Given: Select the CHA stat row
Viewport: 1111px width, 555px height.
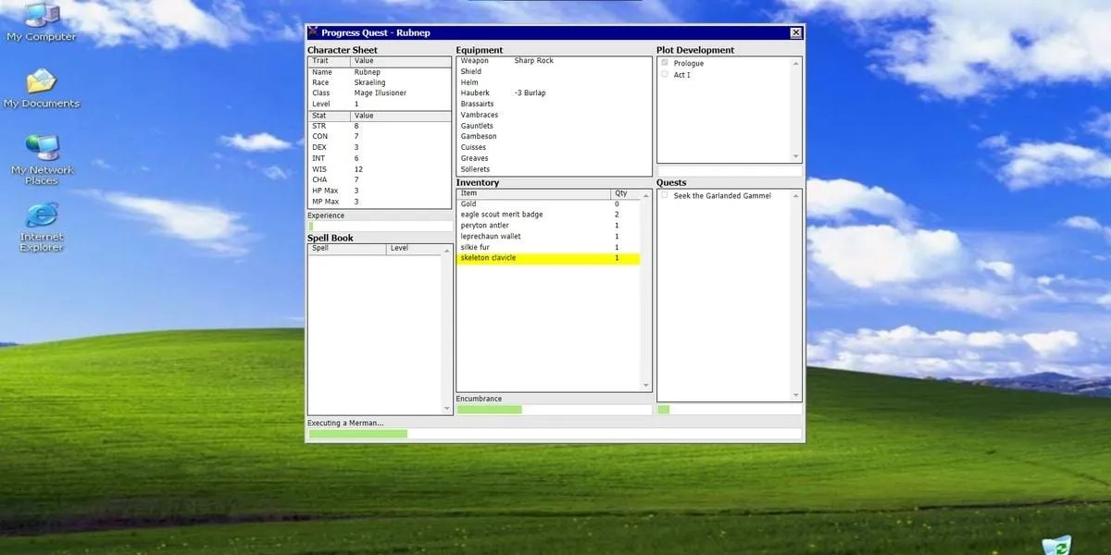Looking at the screenshot, I should 380,179.
